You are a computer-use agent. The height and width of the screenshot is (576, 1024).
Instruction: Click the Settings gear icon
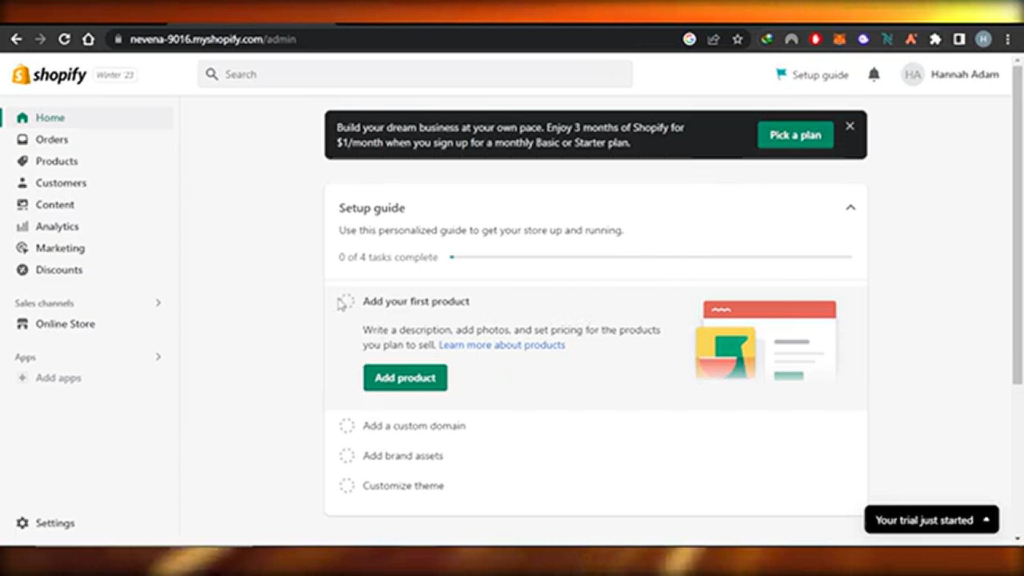coord(22,523)
